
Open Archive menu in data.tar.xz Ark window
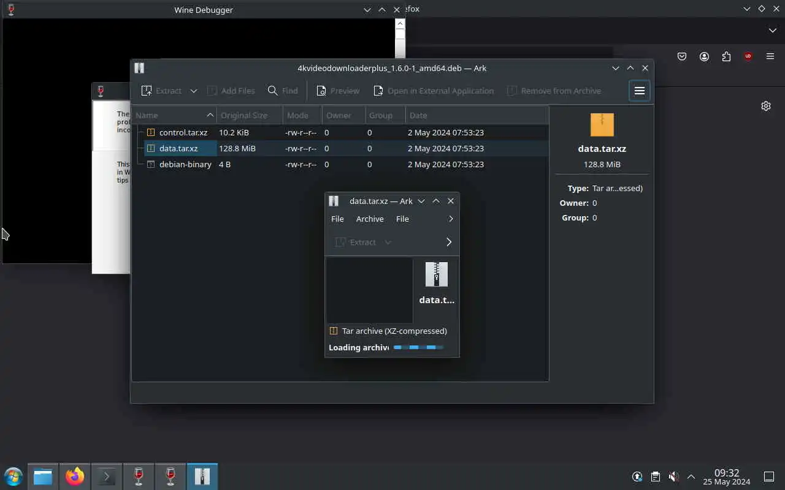370,219
